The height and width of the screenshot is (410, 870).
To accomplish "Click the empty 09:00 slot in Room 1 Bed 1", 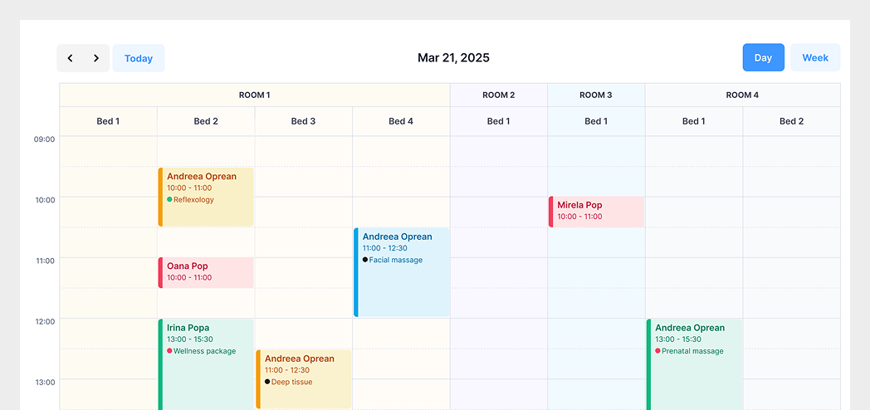I will click(x=108, y=151).
